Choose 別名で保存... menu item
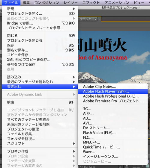This screenshot has width=150, height=168. pyautogui.click(x=40, y=50)
